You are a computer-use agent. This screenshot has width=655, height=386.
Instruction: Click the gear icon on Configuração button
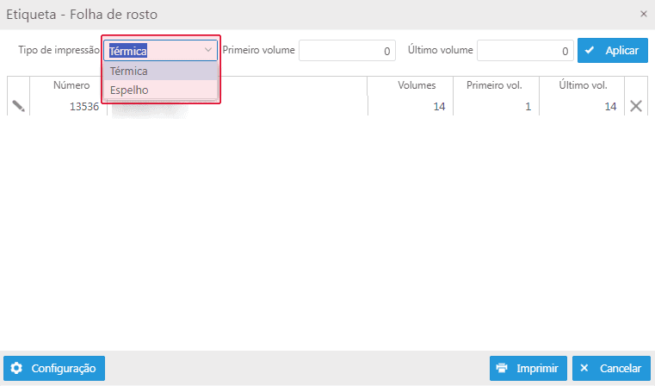point(16,368)
